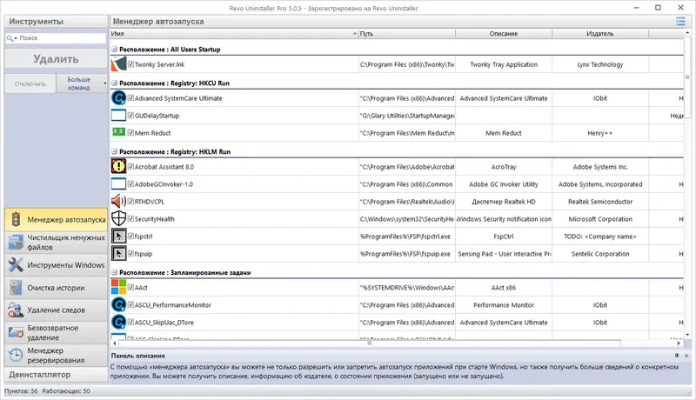Screen dimensions: 696x400
Task: Select the Инструменты panel header
Action: pyautogui.click(x=56, y=21)
